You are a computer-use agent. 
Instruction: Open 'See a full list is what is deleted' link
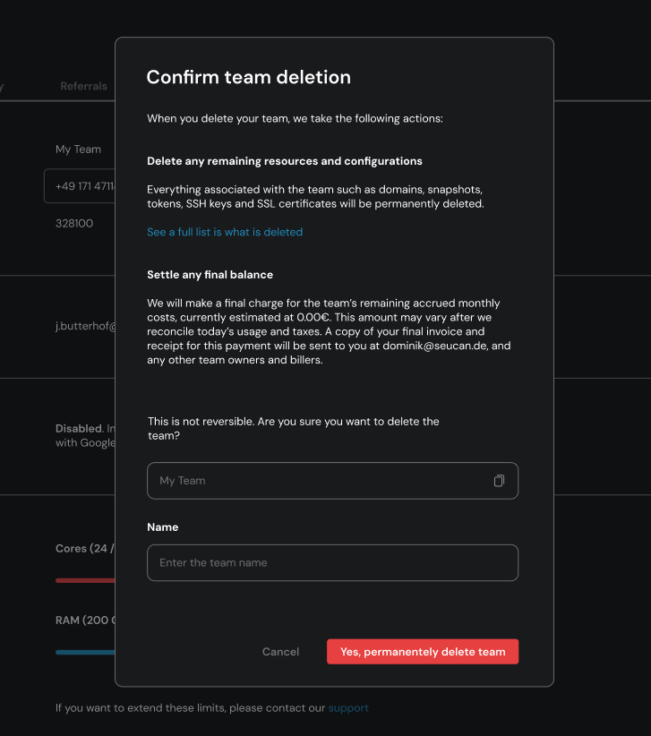click(x=225, y=232)
